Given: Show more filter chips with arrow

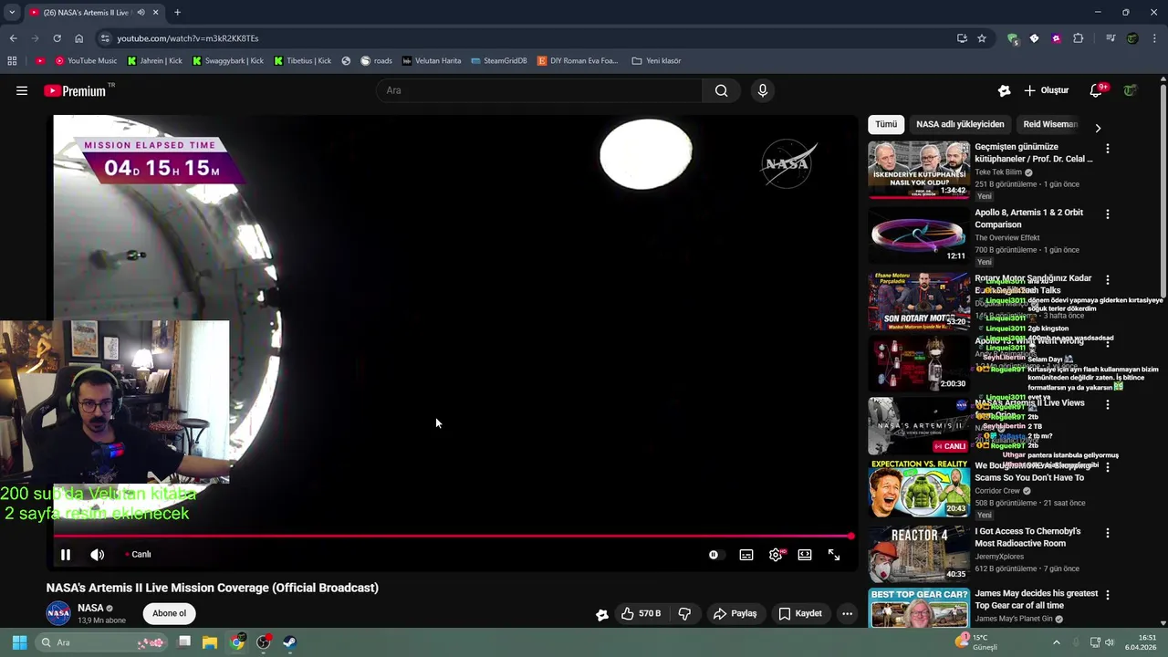Looking at the screenshot, I should (1098, 128).
